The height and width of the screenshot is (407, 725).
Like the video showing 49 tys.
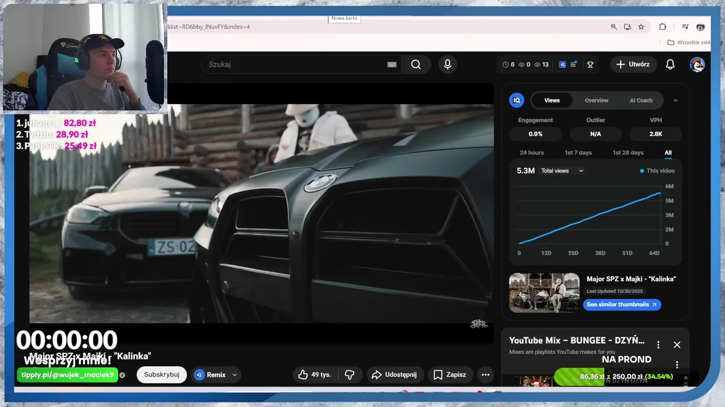(314, 374)
